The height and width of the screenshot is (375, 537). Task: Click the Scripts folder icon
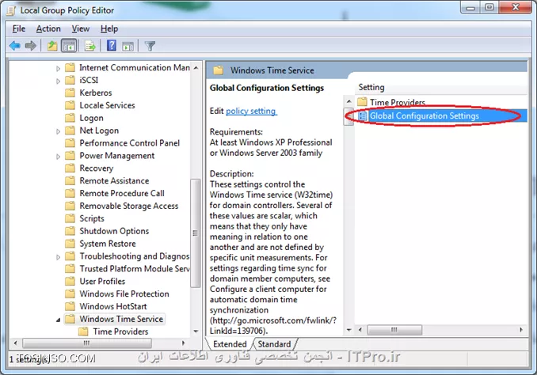pos(70,218)
